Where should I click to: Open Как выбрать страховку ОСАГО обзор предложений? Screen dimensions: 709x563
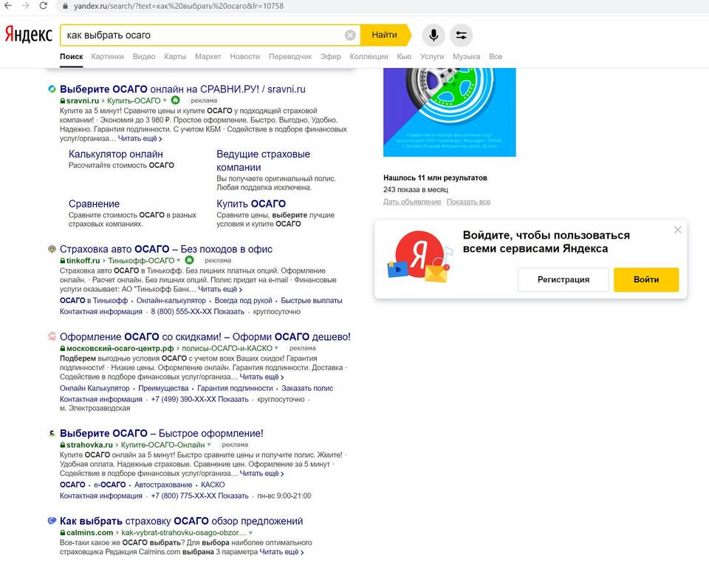pyautogui.click(x=182, y=521)
